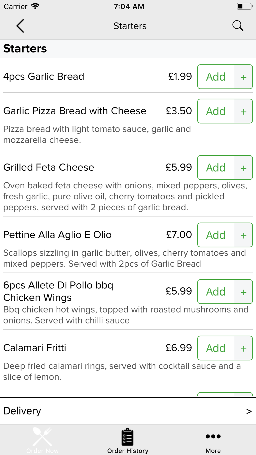Add 4pcs Garlic Bread to order

(216, 77)
